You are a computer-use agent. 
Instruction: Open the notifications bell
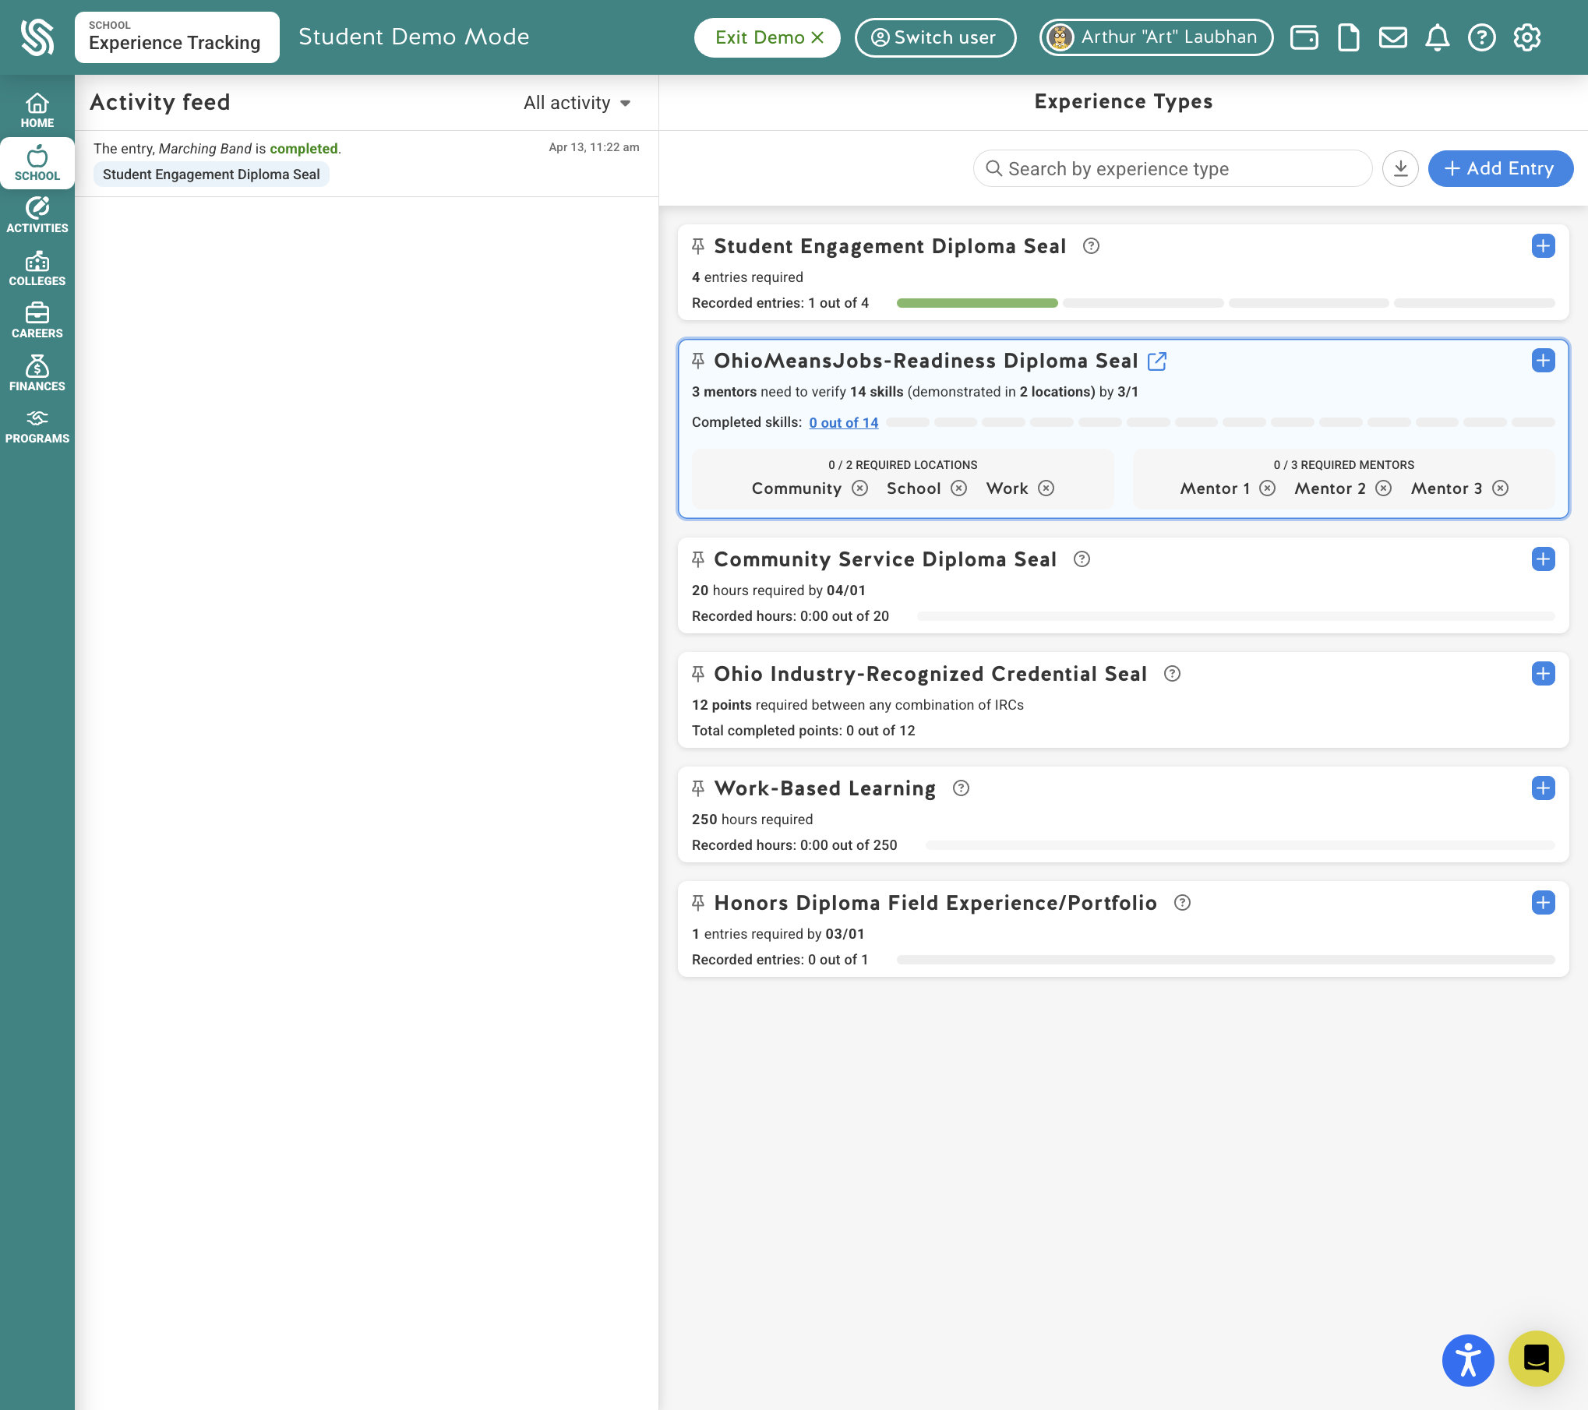tap(1437, 37)
